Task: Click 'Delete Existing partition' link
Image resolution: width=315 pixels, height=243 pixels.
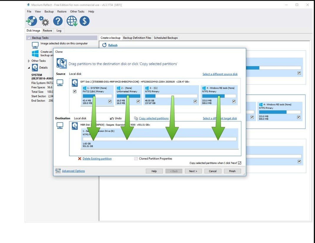Action: (97, 159)
